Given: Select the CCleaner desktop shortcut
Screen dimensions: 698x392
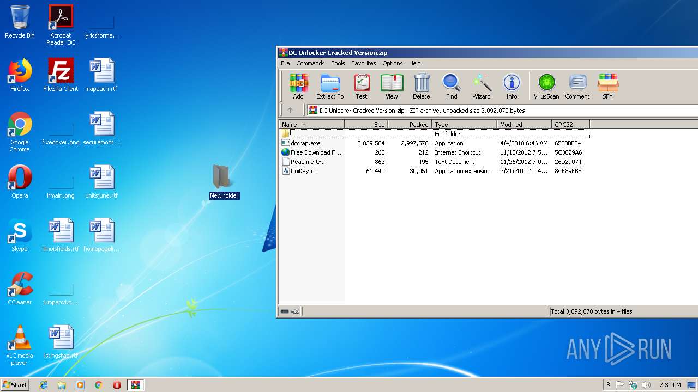Looking at the screenshot, I should tap(20, 289).
